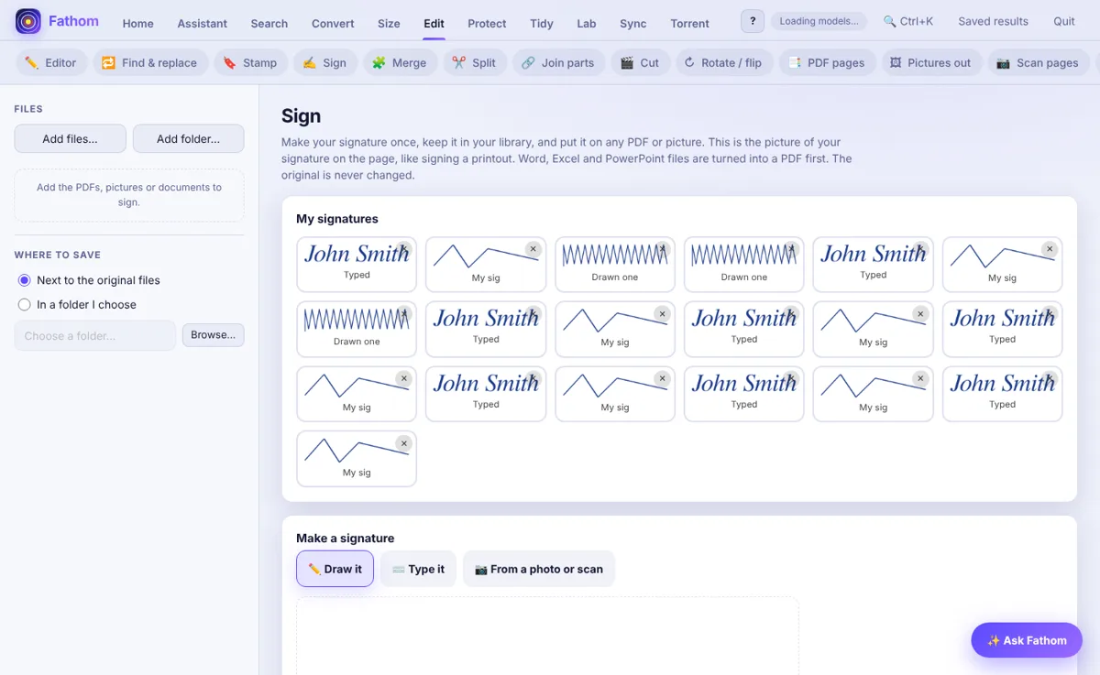The image size is (1100, 675).
Task: Open the Pictures out tool
Action: [x=931, y=62]
